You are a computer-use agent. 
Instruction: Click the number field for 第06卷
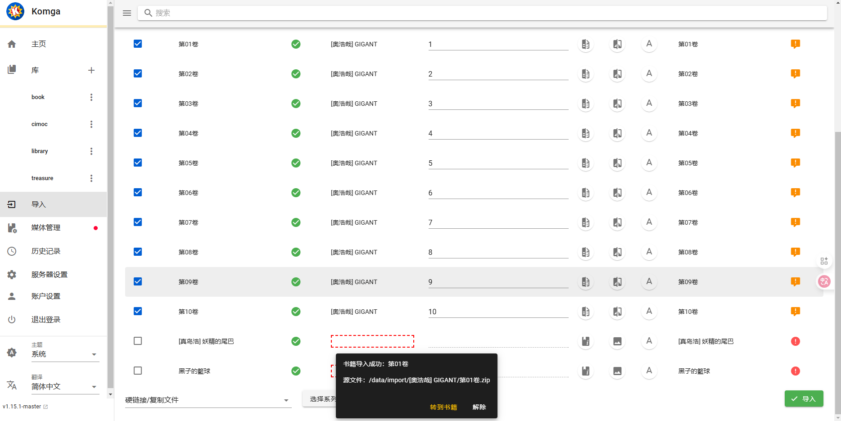tap(498, 193)
